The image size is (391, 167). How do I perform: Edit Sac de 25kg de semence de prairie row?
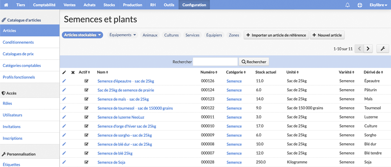coord(64,90)
